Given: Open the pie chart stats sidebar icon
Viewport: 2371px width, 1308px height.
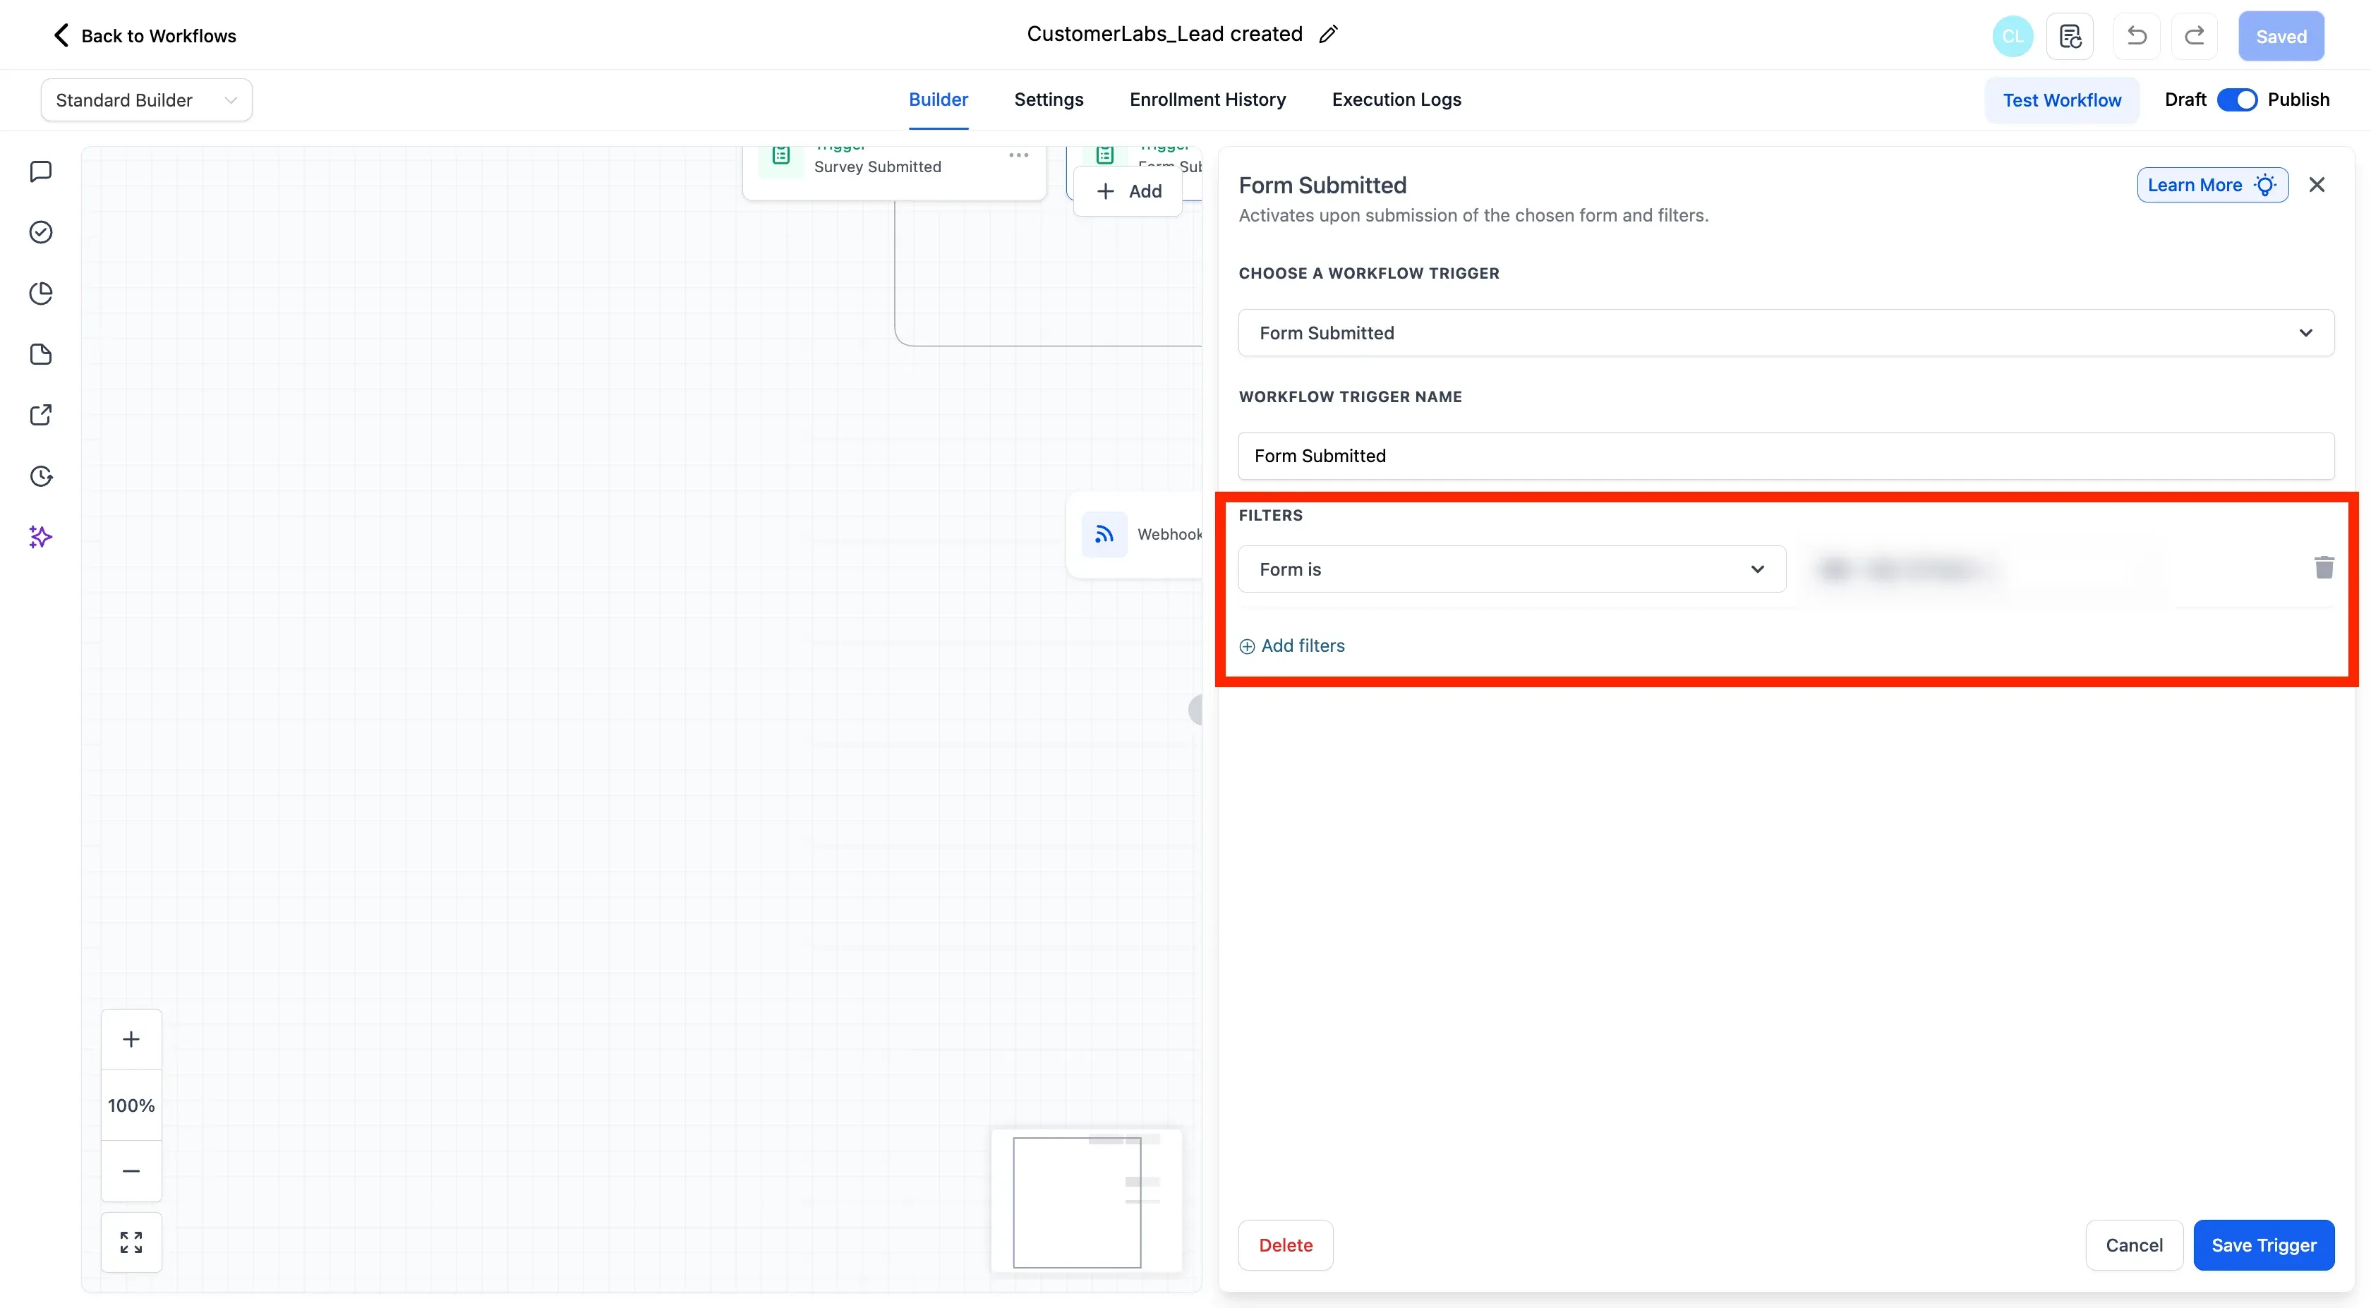Looking at the screenshot, I should tap(40, 293).
